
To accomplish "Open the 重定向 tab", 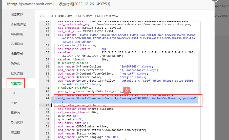I will pyautogui.click(x=15, y=113).
